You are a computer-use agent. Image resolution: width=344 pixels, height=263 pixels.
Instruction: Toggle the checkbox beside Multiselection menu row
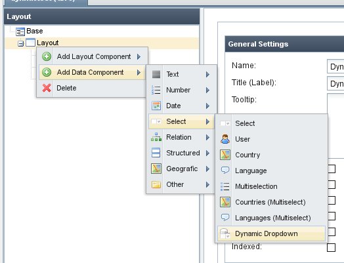click(x=332, y=184)
